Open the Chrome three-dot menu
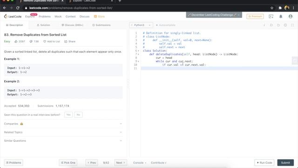The width and height of the screenshot is (298, 168). (294, 8)
